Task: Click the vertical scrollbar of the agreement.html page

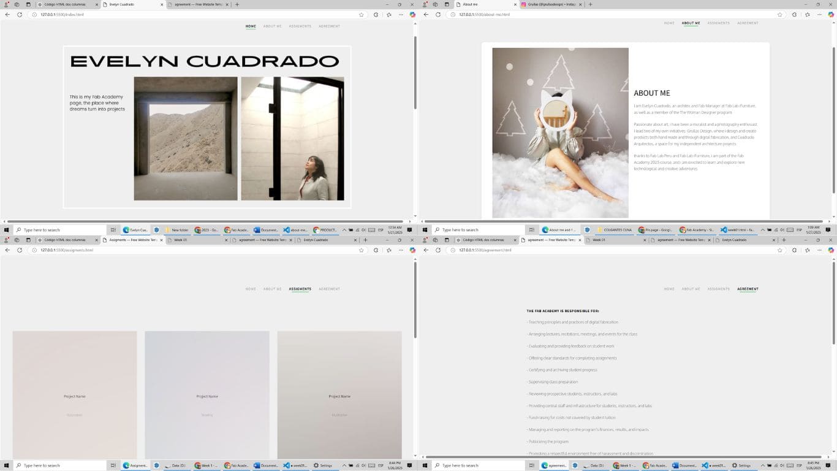Action: (x=834, y=303)
